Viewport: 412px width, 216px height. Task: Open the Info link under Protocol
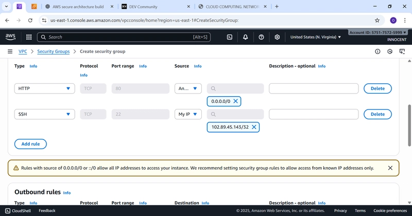83,75
